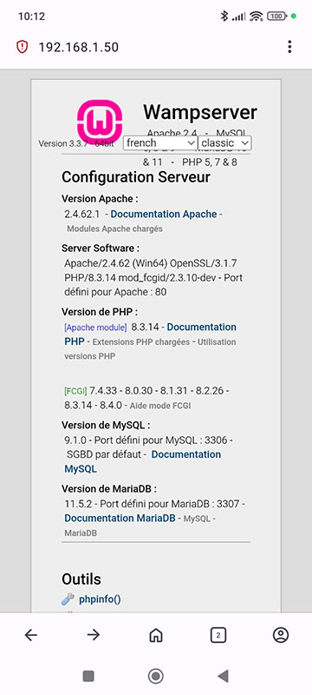Tap the battery indicator in the status bar
This screenshot has width=312, height=695.
[276, 17]
